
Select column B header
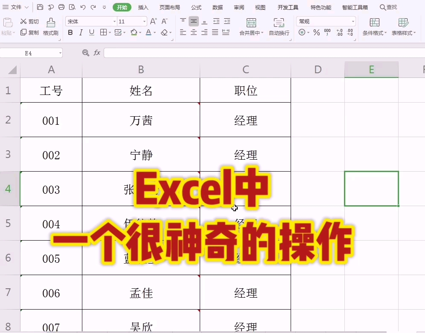point(141,70)
